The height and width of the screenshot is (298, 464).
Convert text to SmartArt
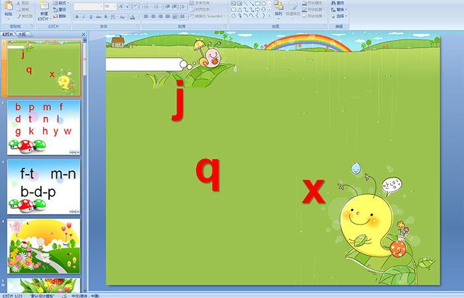click(x=207, y=16)
